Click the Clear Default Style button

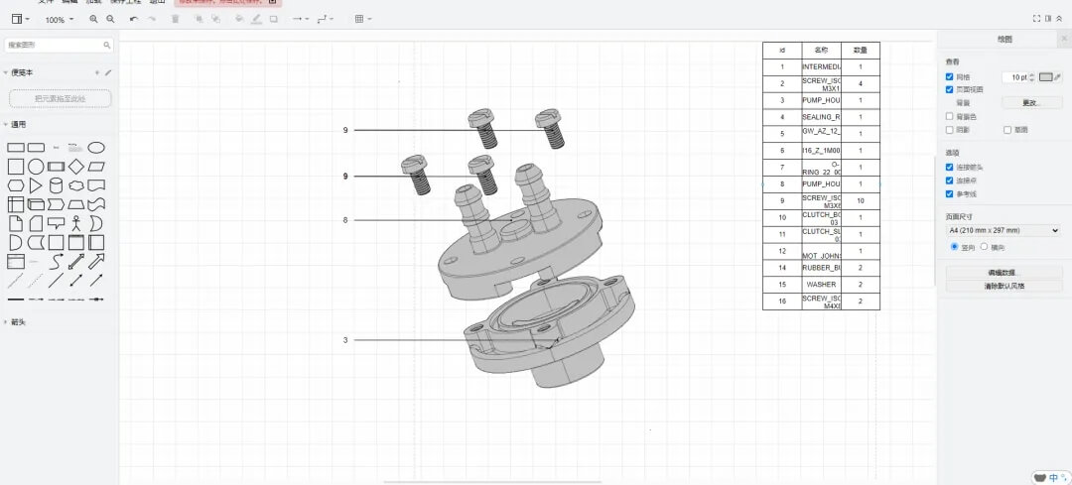1003,287
